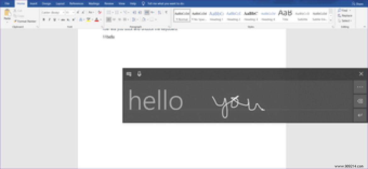Click the backspace key in handwriting panel

coord(360,101)
